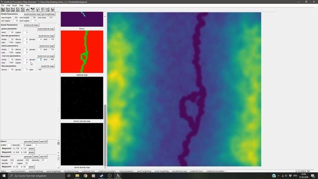Open the View menu
This screenshot has height=179, width=318.
tap(28, 5)
